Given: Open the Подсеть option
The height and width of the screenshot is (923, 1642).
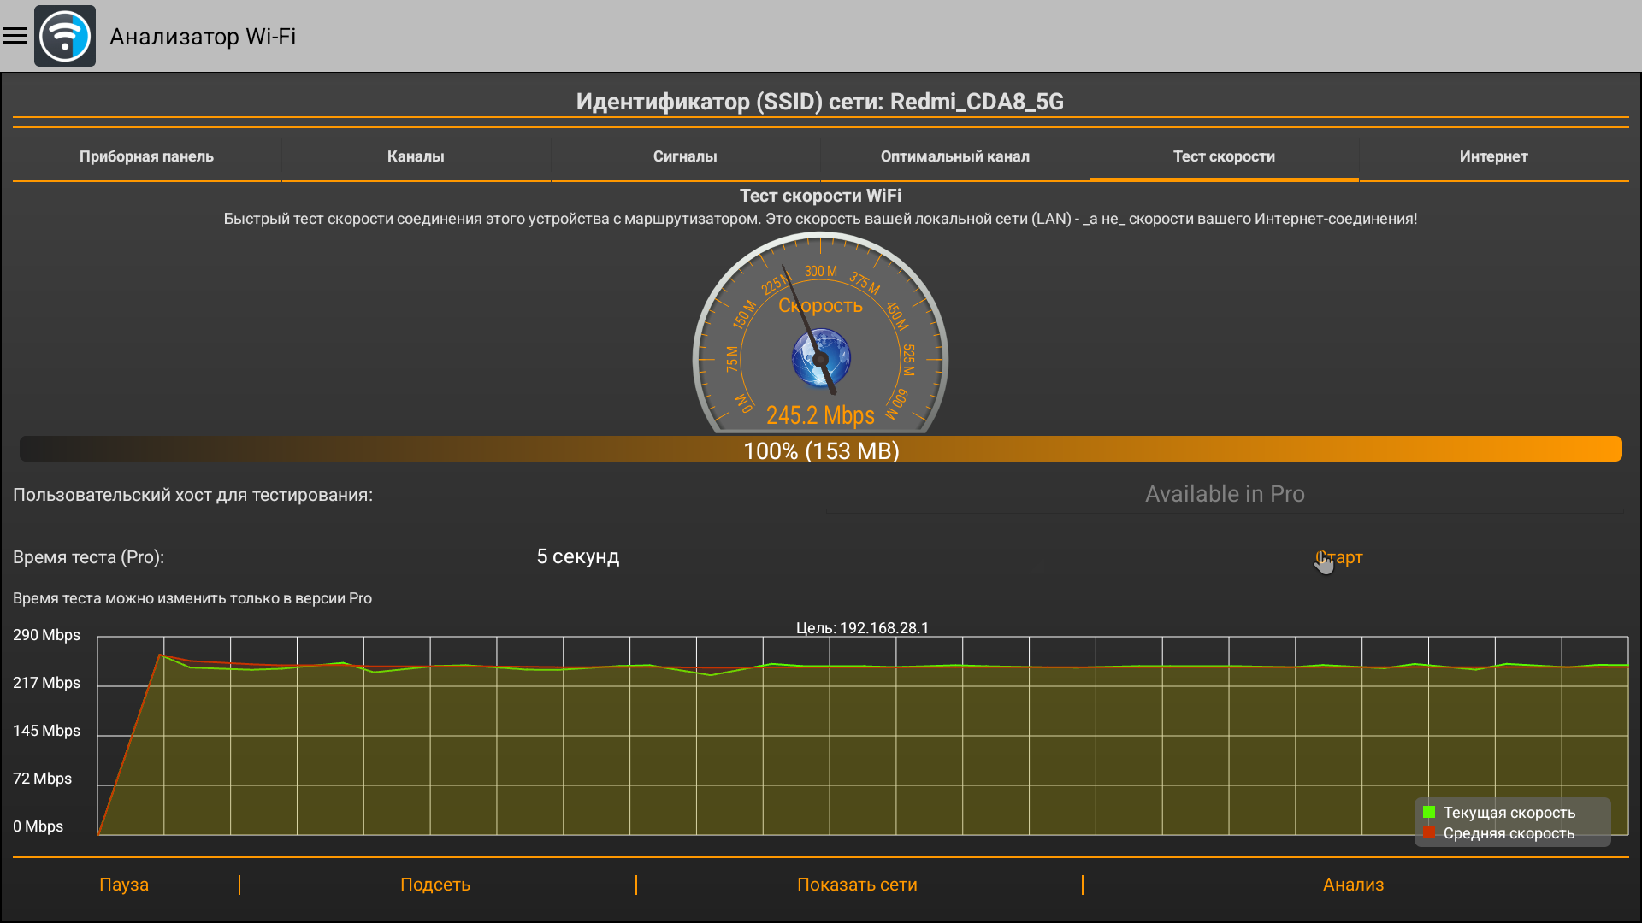Looking at the screenshot, I should pos(435,885).
